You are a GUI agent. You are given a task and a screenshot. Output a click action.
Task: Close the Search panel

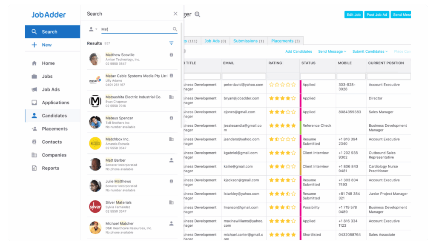175,14
